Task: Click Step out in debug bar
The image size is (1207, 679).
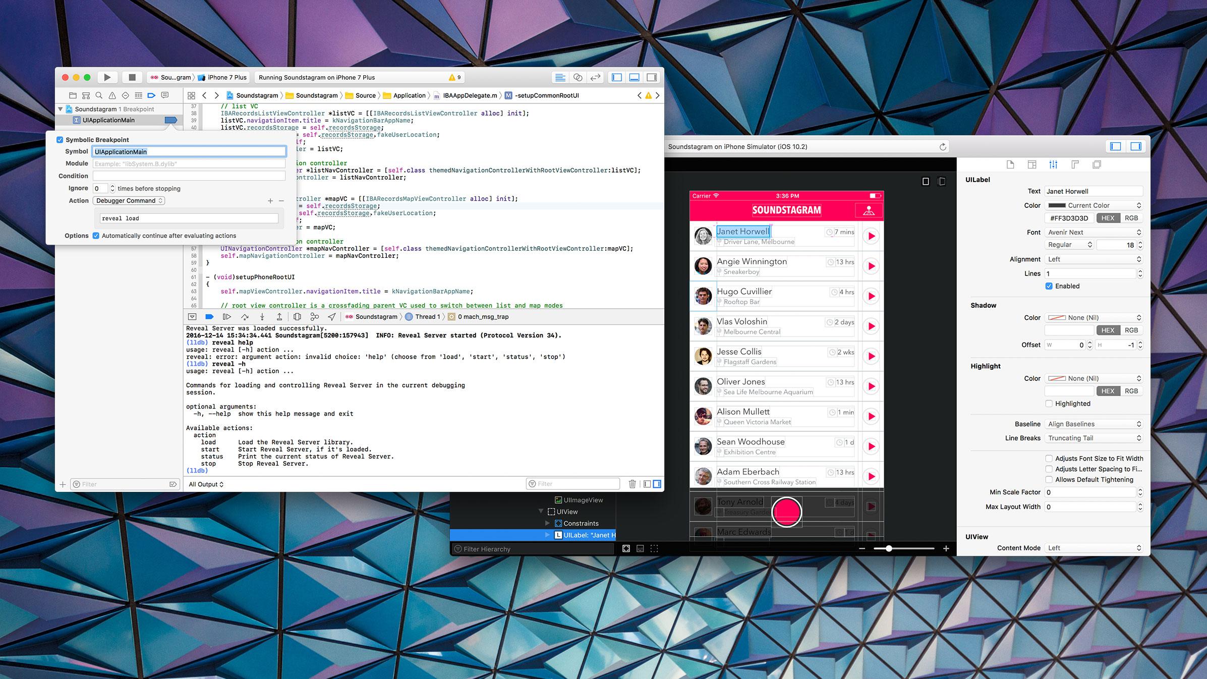Action: click(x=279, y=317)
